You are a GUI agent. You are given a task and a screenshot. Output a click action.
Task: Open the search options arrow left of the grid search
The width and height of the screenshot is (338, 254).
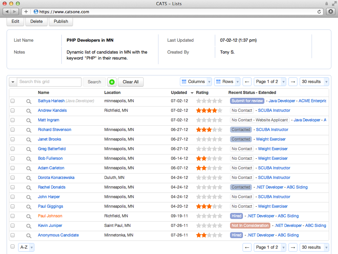(13, 81)
